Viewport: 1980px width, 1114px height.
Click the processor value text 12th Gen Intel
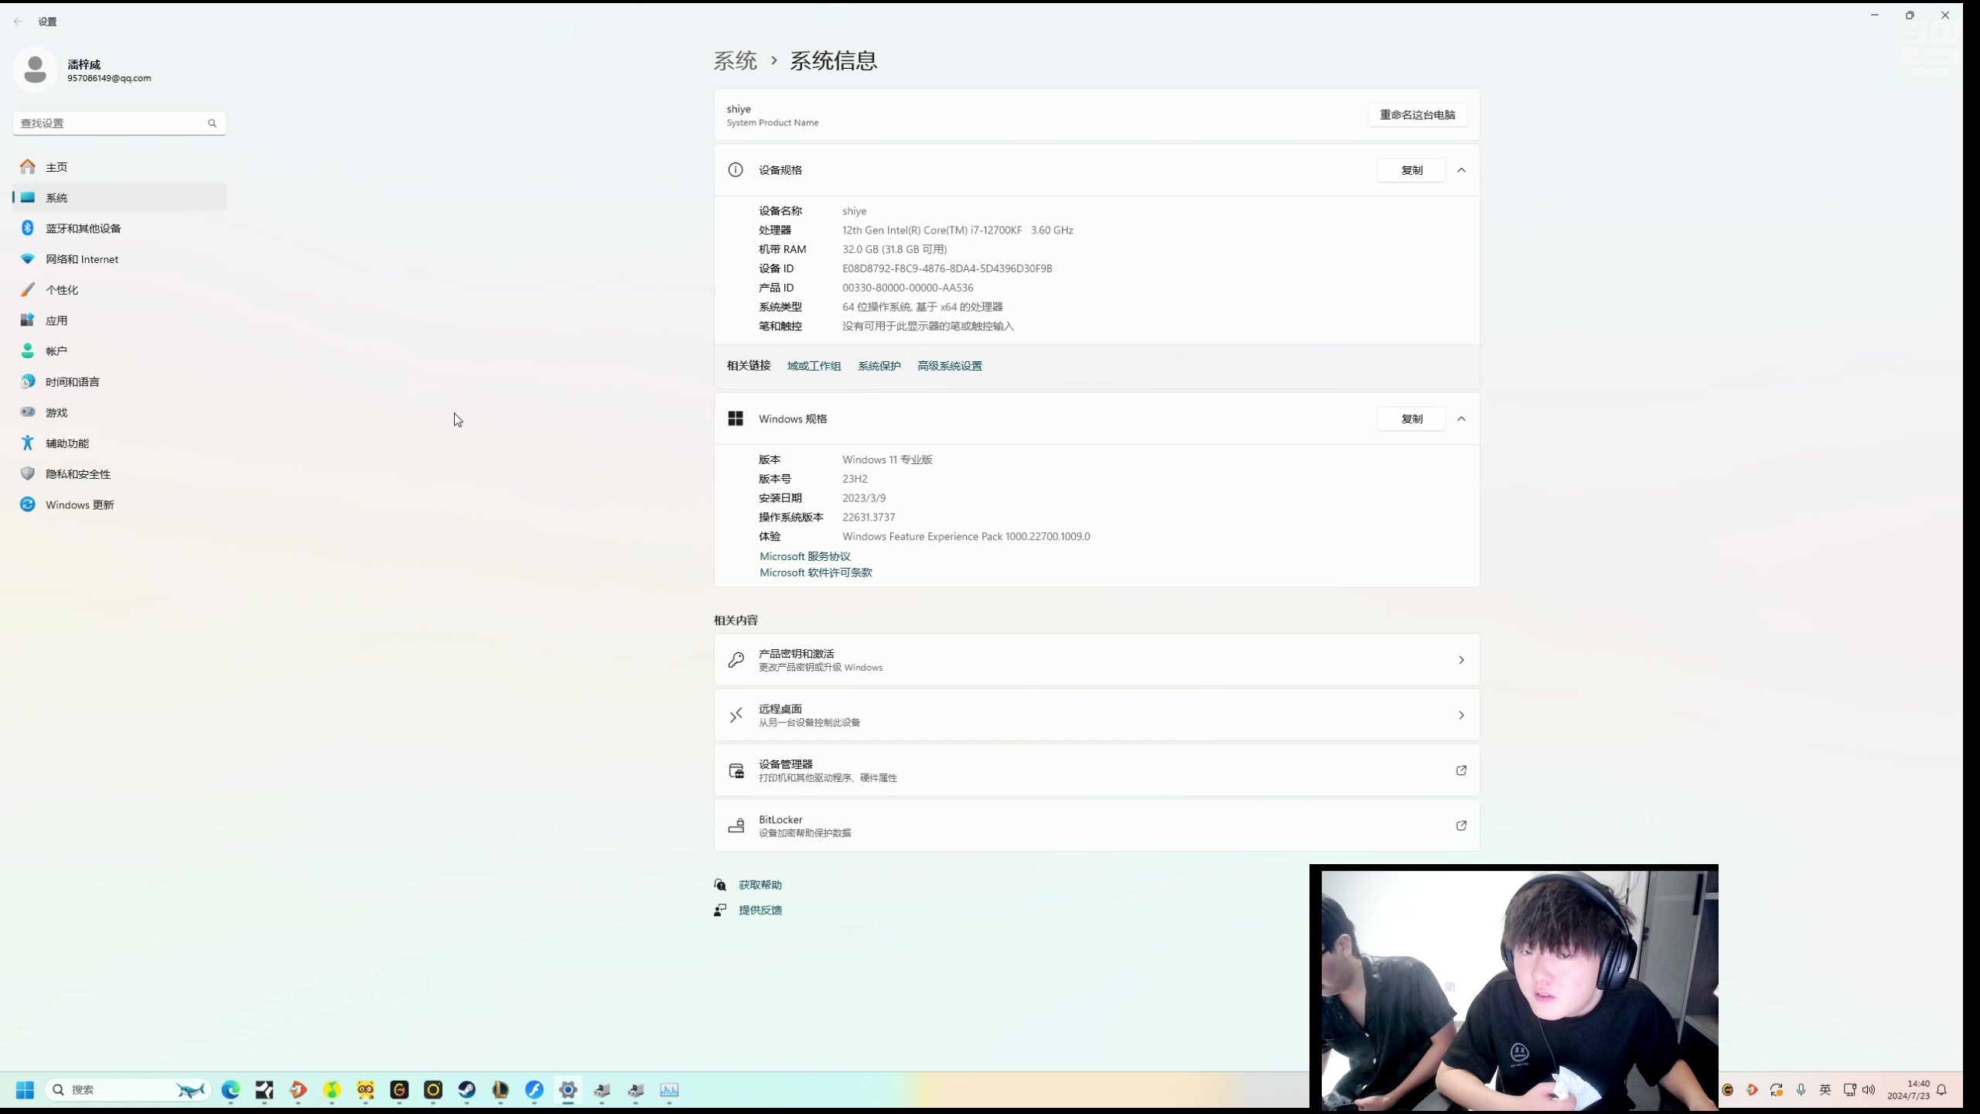point(958,230)
